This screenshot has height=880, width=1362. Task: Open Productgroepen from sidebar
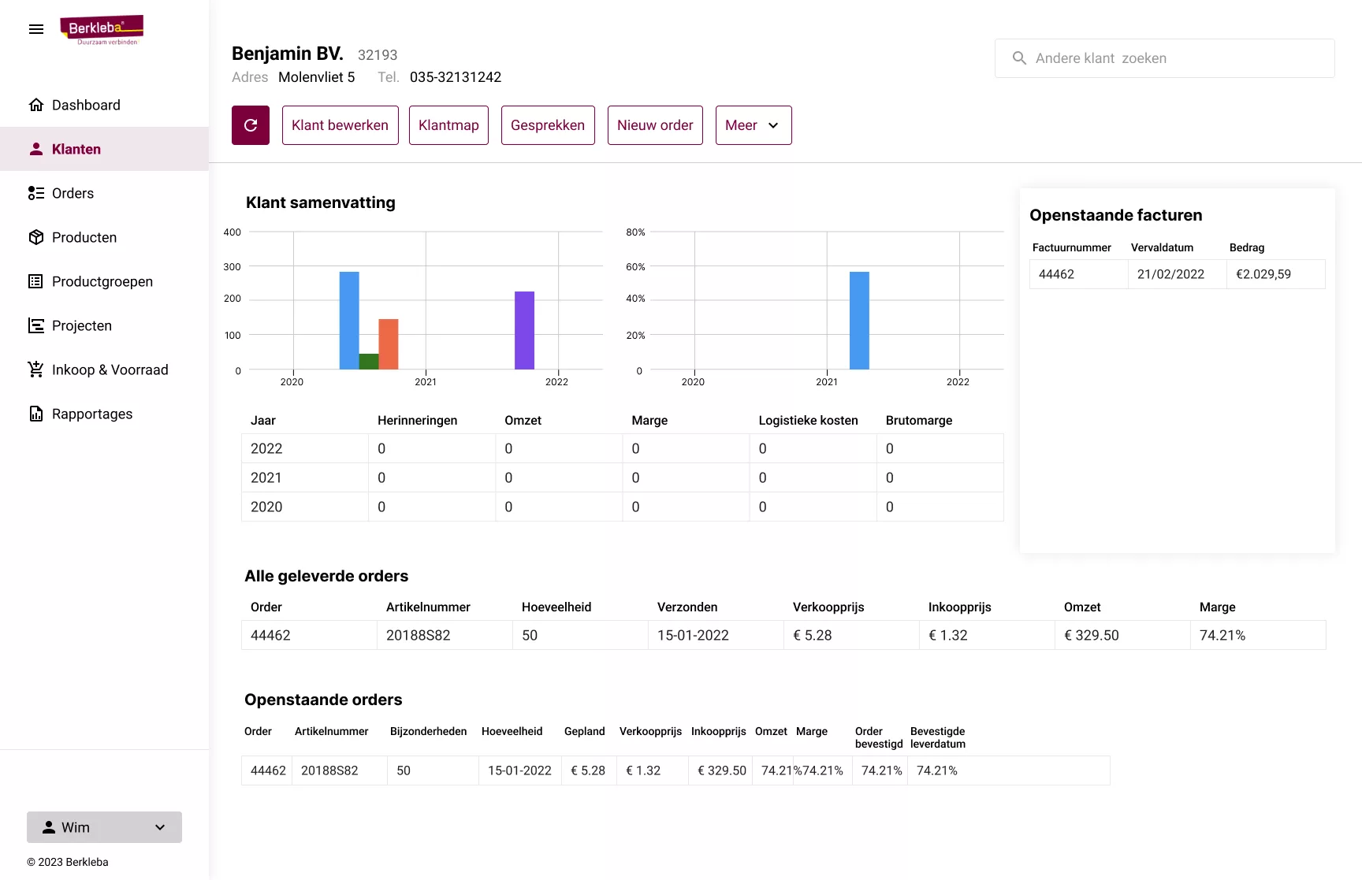coord(104,281)
